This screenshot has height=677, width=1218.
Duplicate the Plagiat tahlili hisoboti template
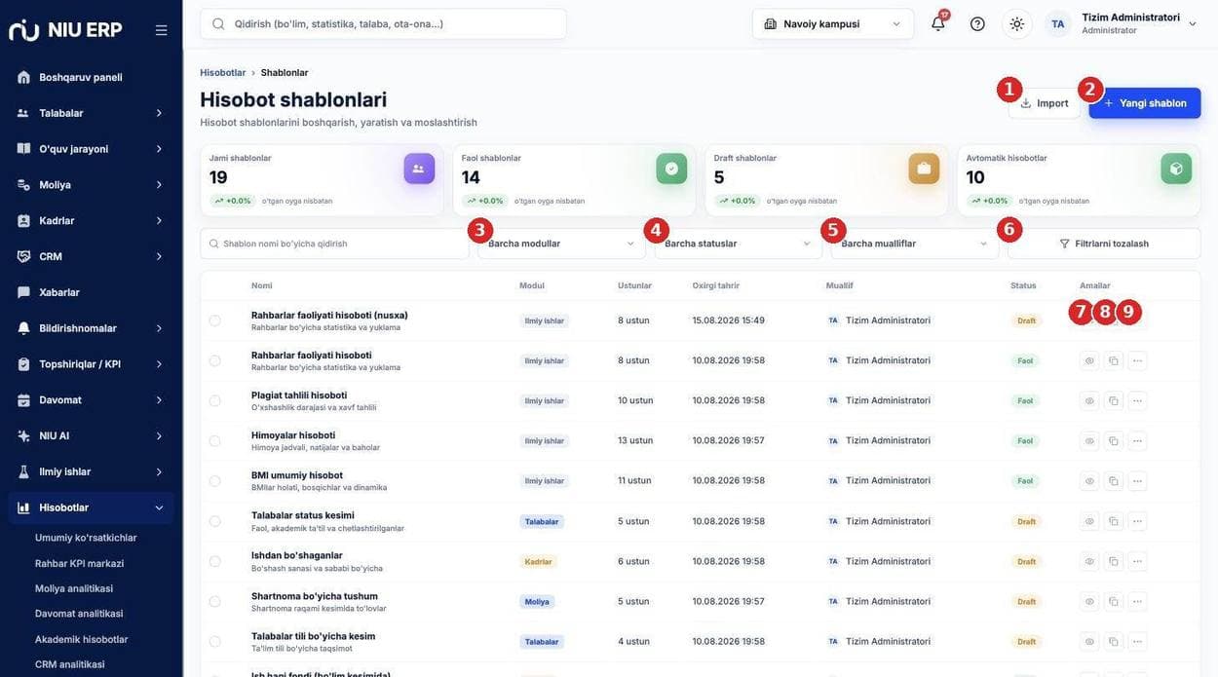click(1113, 400)
